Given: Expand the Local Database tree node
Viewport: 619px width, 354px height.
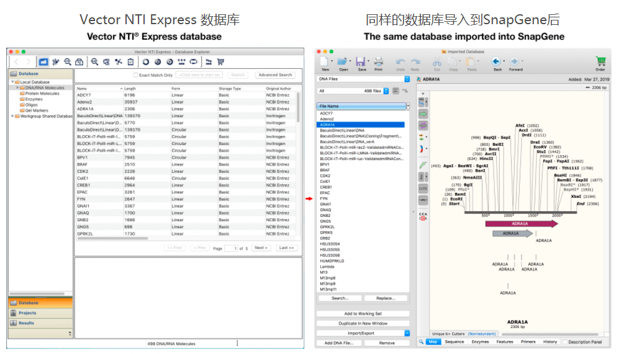Looking at the screenshot, I should 12,82.
